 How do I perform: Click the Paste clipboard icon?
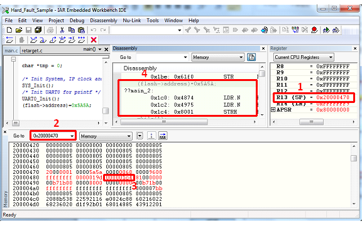[81, 30]
